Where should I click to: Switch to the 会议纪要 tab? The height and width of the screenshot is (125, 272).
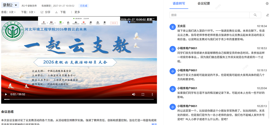click(204, 4)
